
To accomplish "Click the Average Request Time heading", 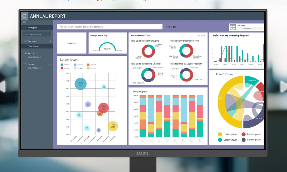I will coord(140,35).
